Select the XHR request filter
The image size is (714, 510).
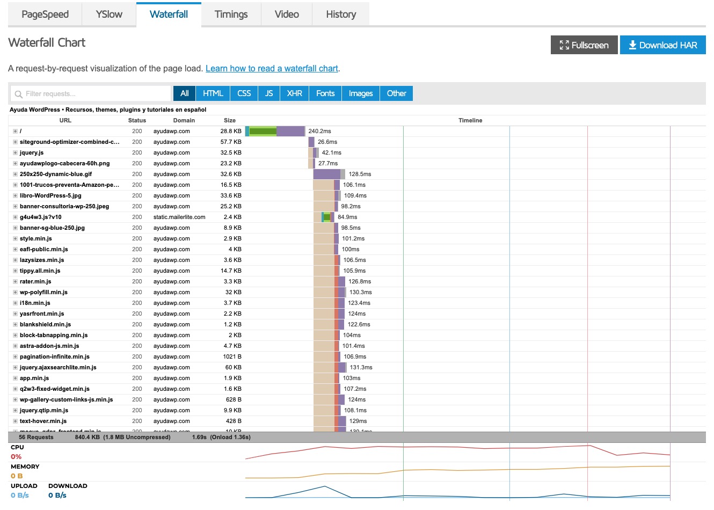click(x=294, y=93)
